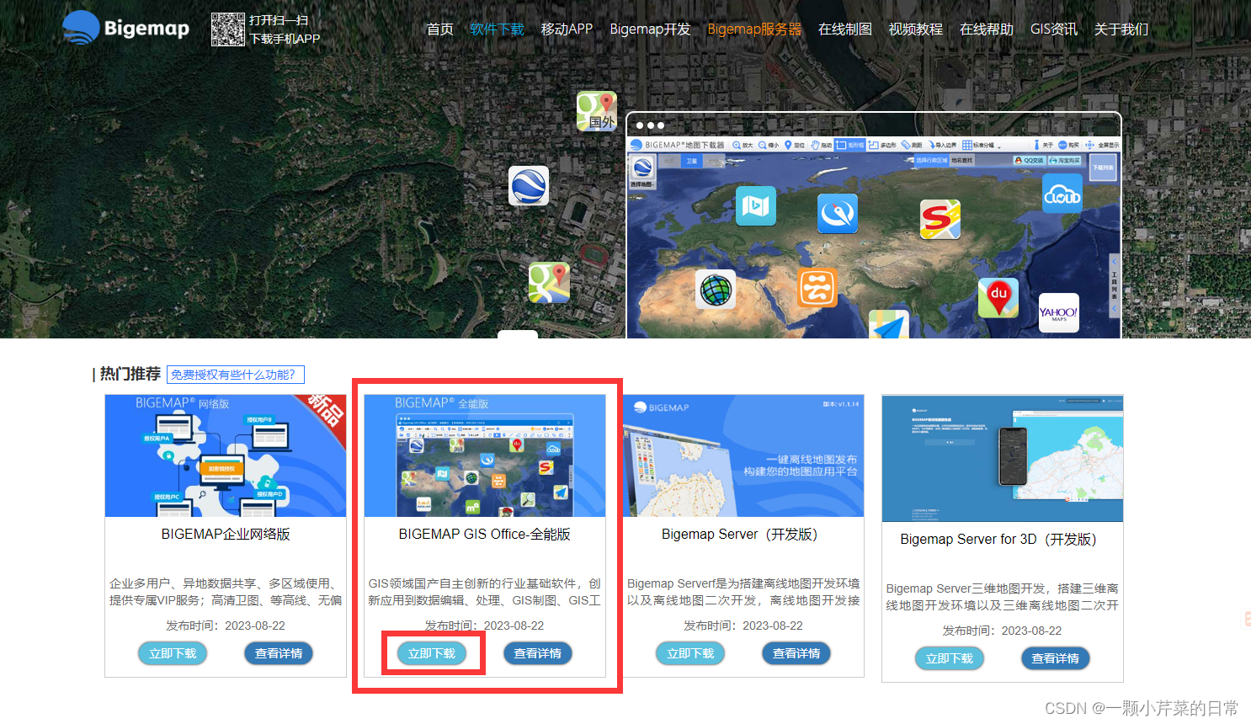Open the 软件下载 menu item
Screen dimensions: 1251x724
pos(497,29)
